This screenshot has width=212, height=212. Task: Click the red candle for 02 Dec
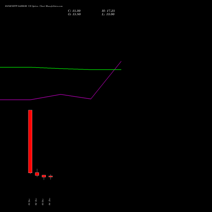point(37,174)
